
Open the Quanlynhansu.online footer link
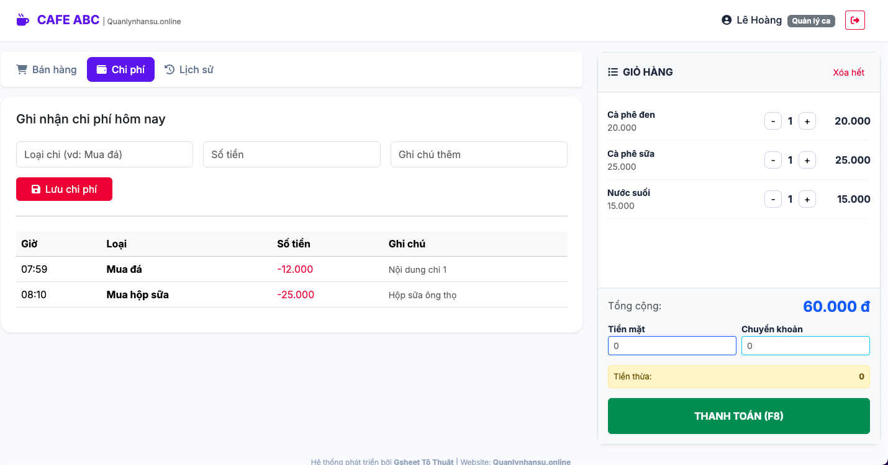click(532, 461)
